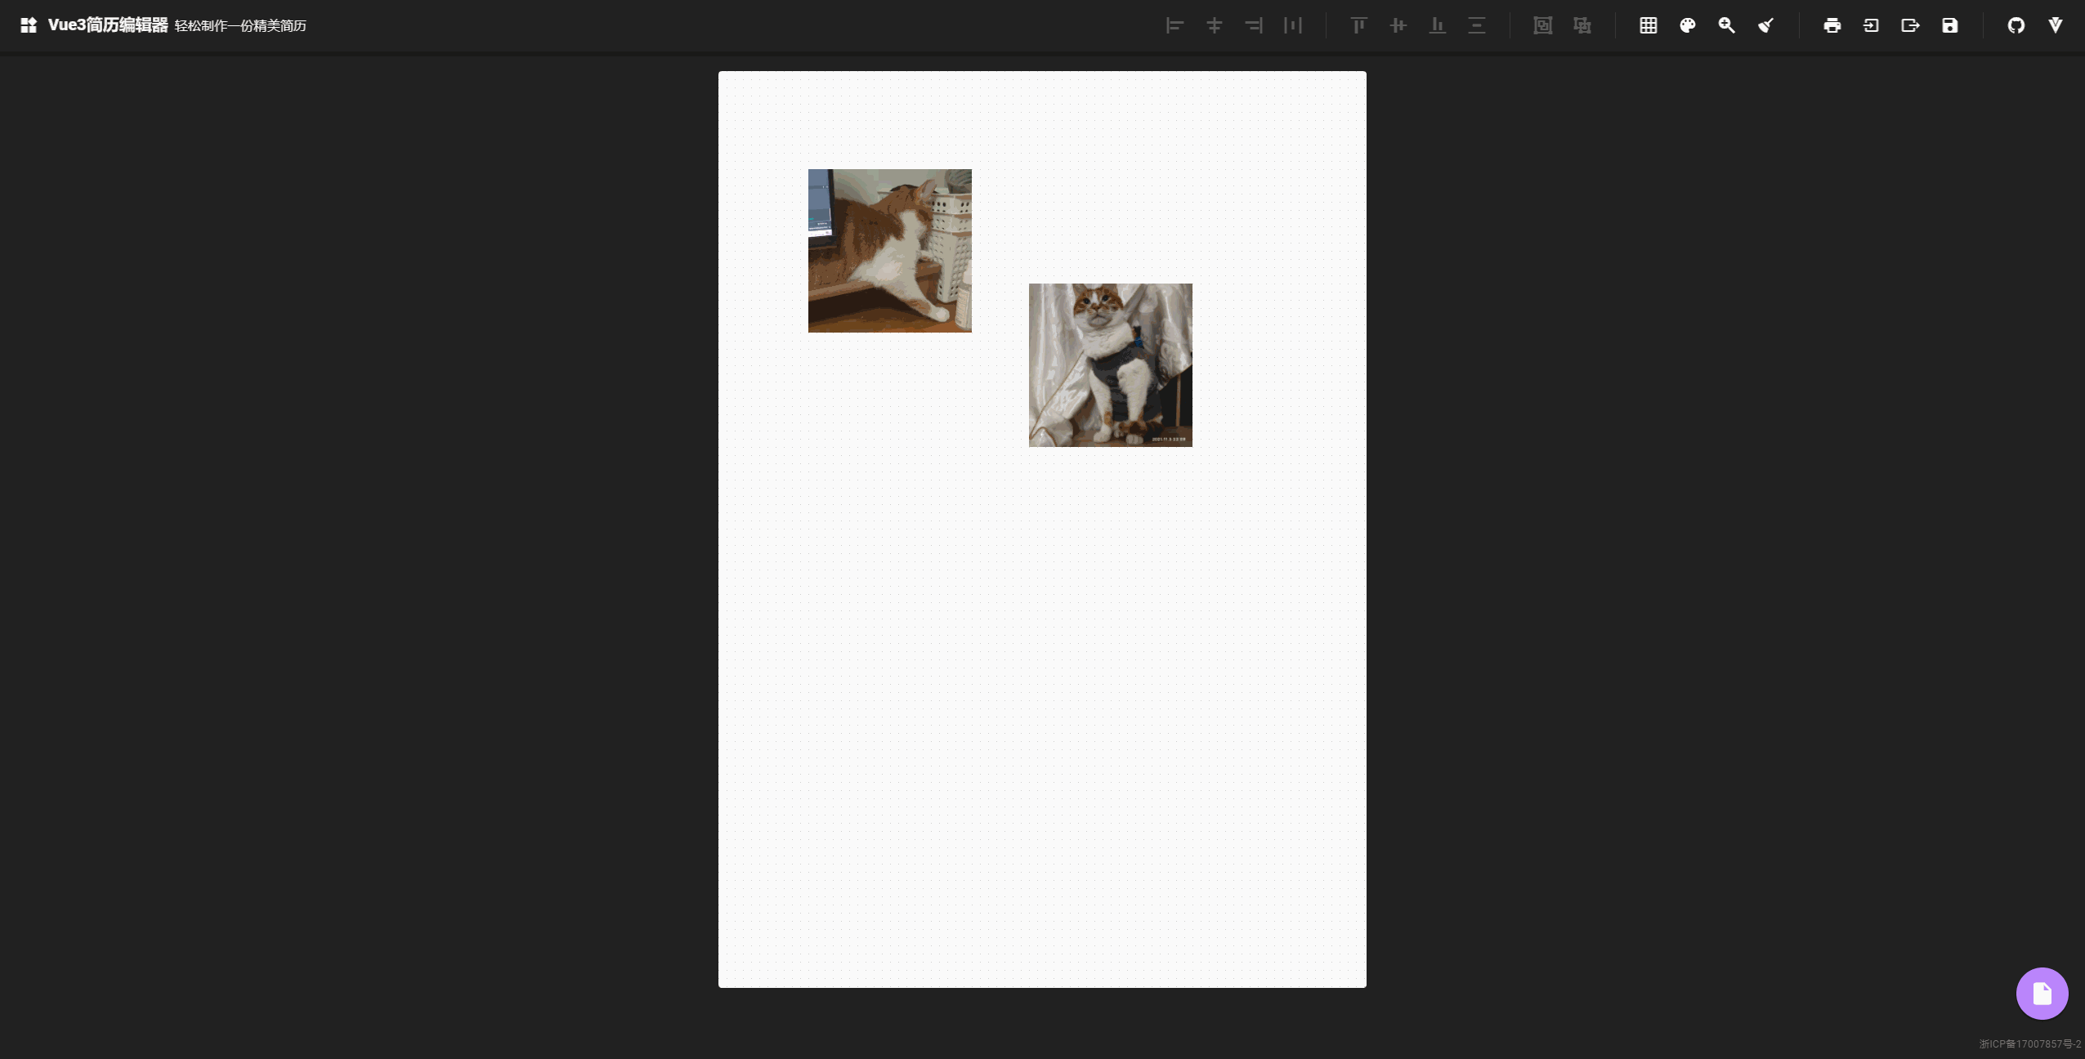The height and width of the screenshot is (1059, 2085).
Task: Click align horizontal centers icon
Action: 1214,25
